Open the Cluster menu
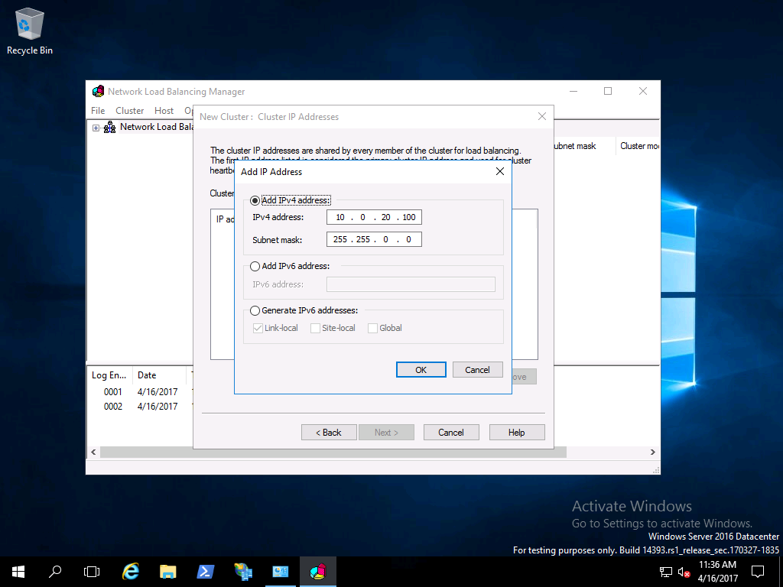 tap(129, 111)
